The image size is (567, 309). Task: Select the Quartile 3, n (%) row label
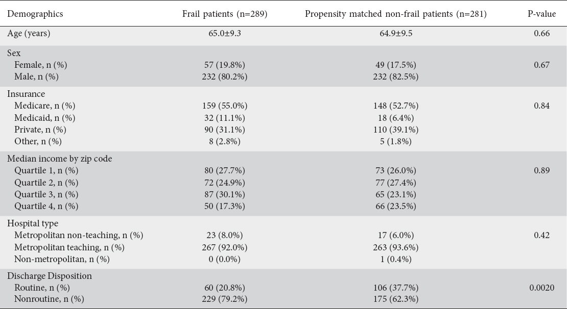46,194
